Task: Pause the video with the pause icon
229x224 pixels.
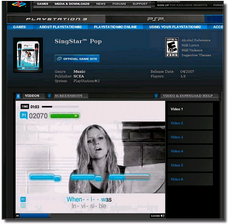Action: click(x=18, y=216)
